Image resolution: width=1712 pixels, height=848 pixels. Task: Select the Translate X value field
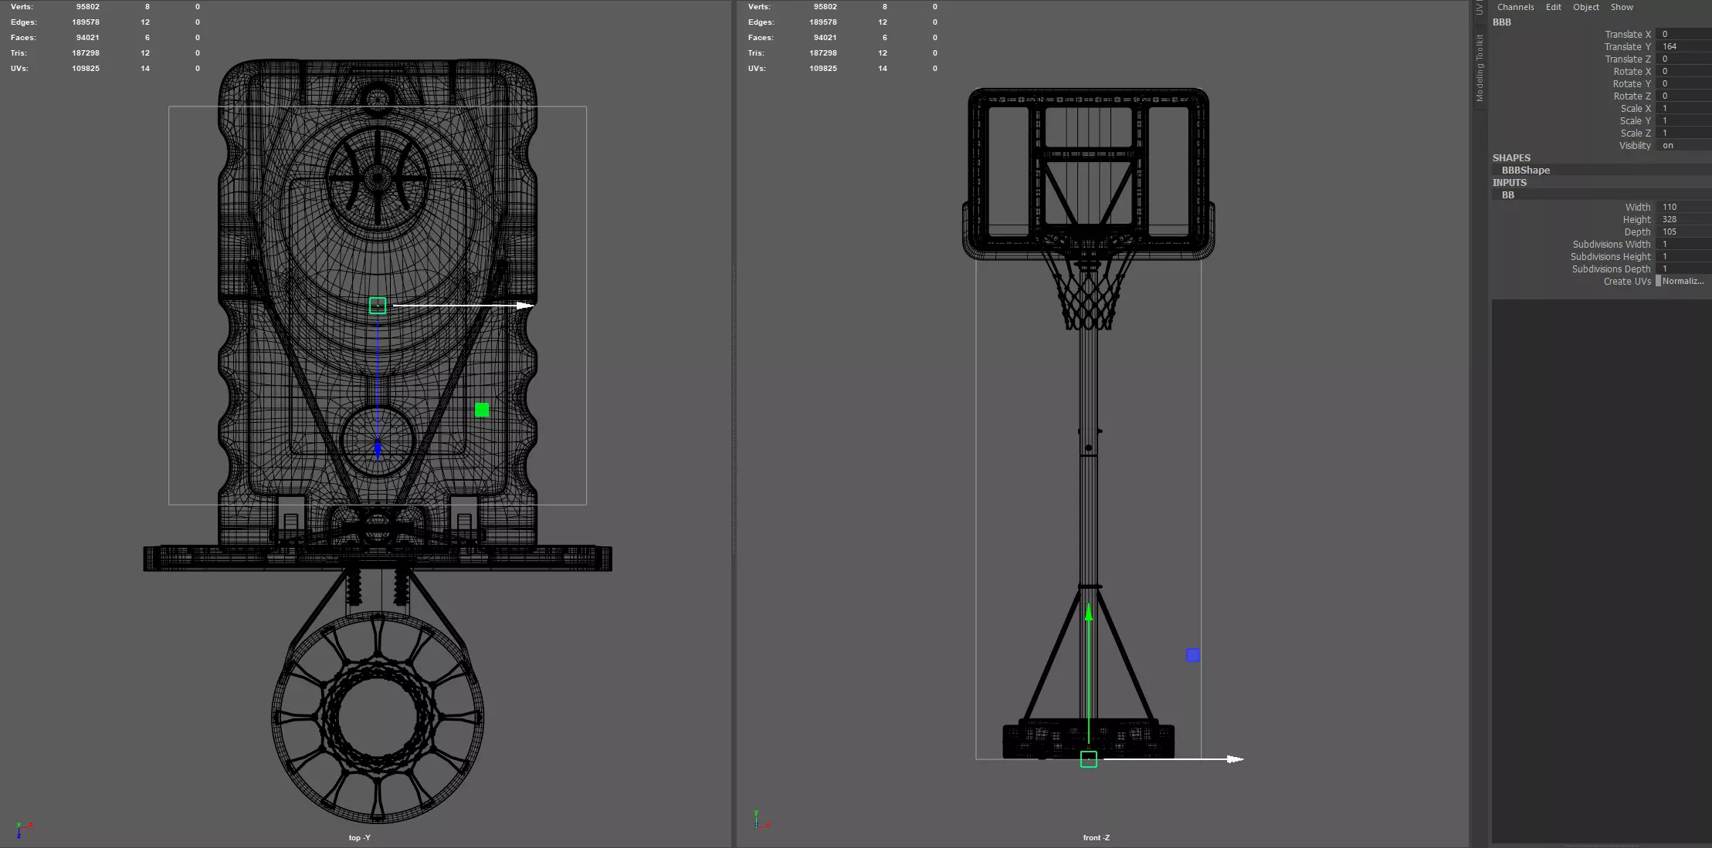click(x=1683, y=34)
